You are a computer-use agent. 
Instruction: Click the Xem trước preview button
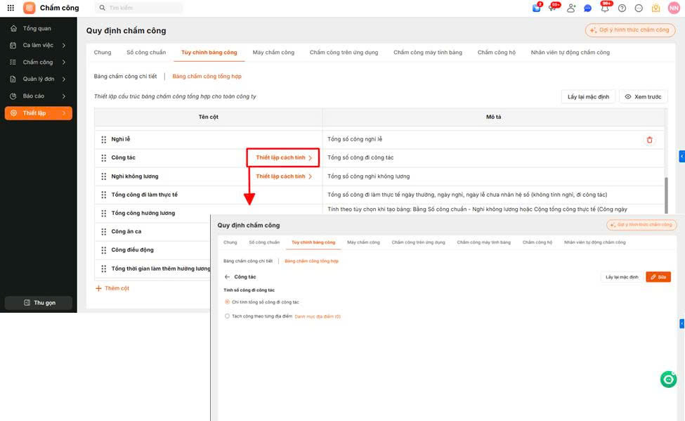[643, 97]
